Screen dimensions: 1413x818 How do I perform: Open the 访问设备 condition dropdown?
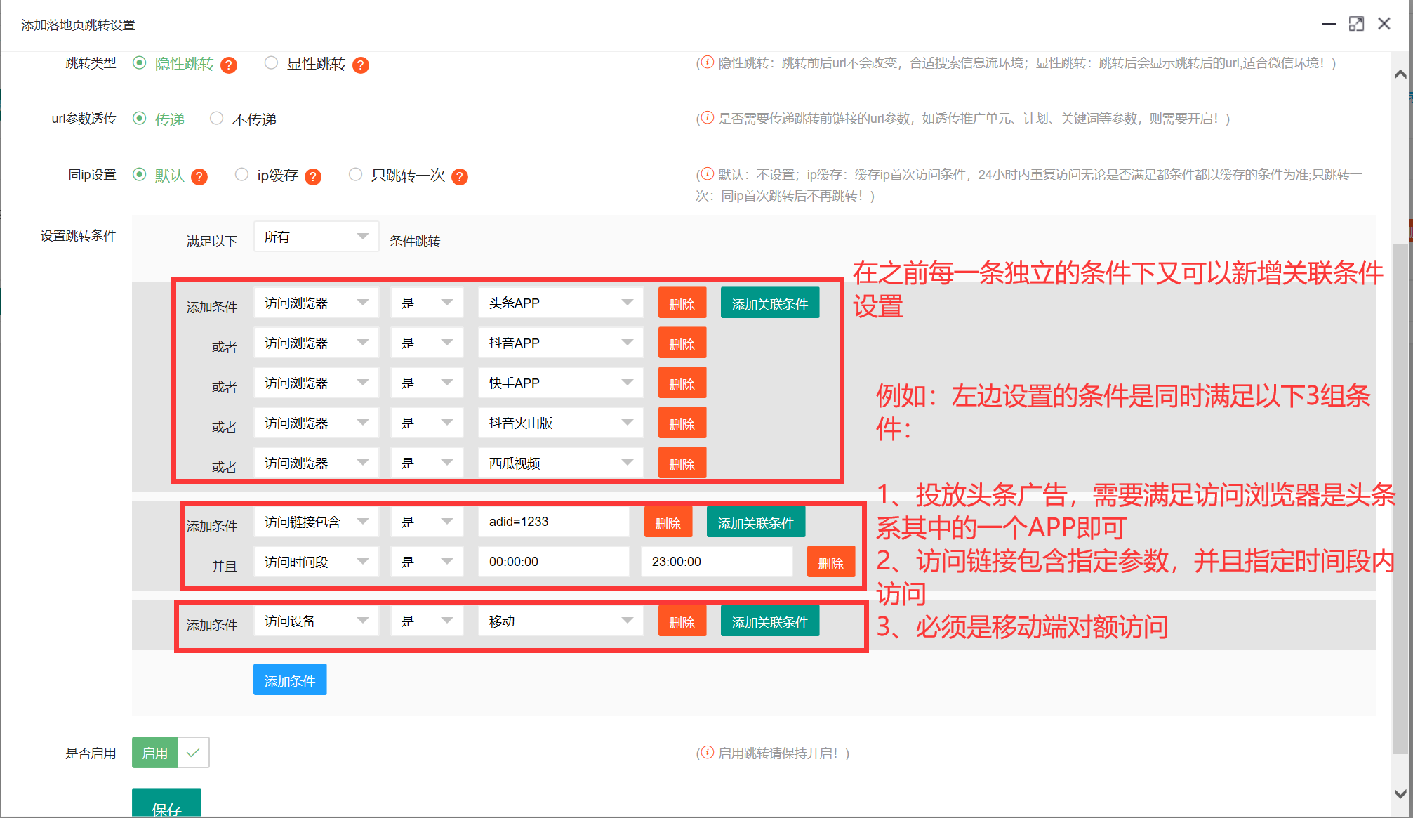pyautogui.click(x=316, y=620)
